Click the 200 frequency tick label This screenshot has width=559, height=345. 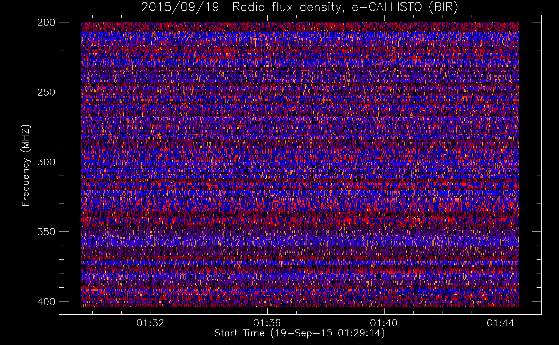click(46, 22)
